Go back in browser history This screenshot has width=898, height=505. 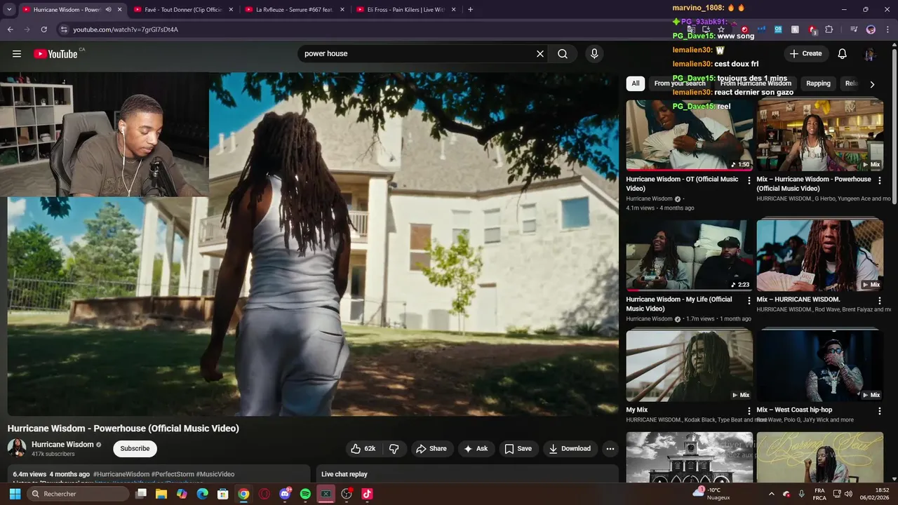(11, 29)
